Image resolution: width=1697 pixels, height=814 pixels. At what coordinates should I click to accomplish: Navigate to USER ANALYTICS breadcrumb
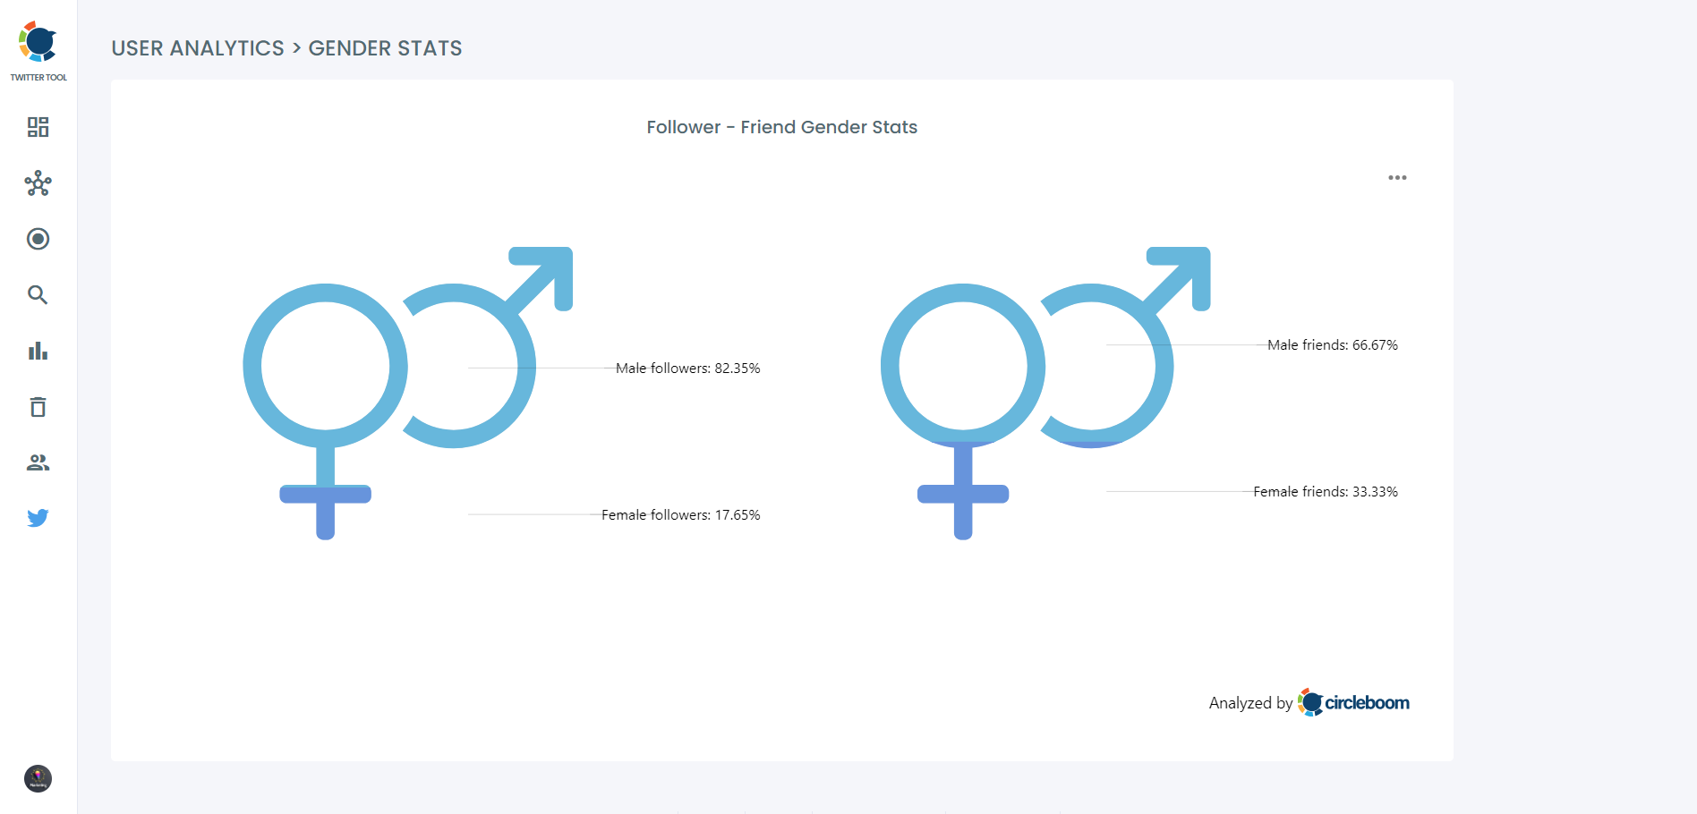(198, 48)
